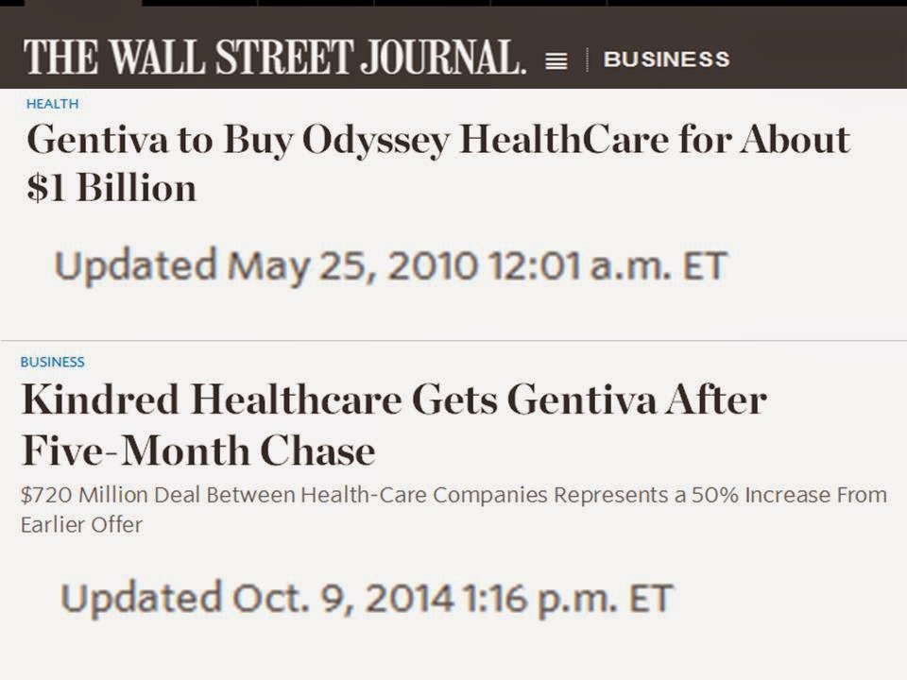Open the hamburger sections menu icon
Viewport: 907px width, 680px height.
[x=556, y=60]
